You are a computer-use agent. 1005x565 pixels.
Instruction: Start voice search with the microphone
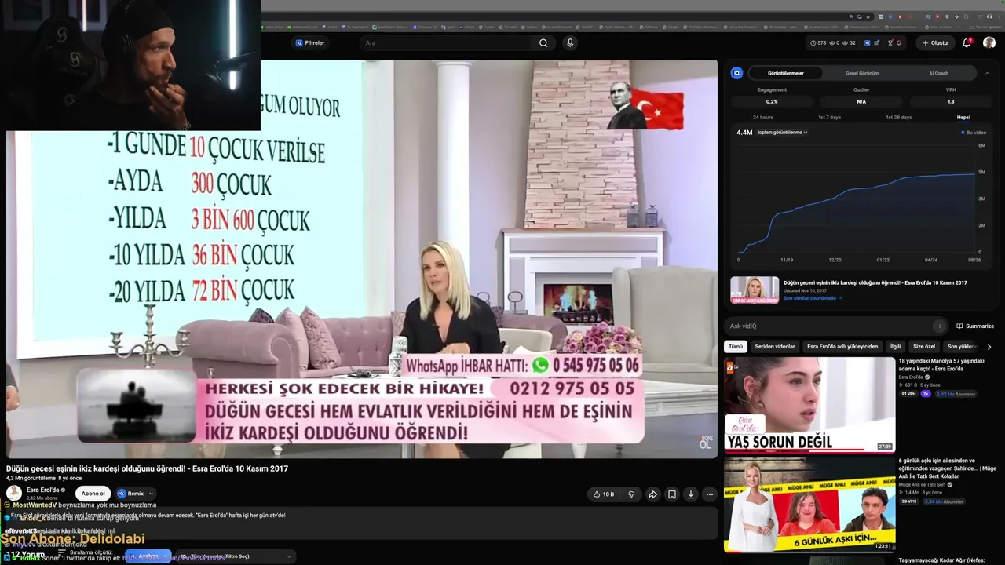[570, 43]
